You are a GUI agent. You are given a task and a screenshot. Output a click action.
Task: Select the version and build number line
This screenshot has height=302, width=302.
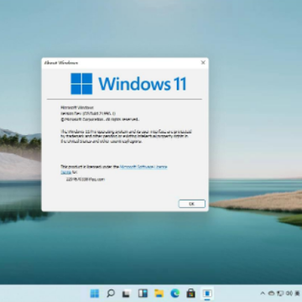click(x=88, y=113)
